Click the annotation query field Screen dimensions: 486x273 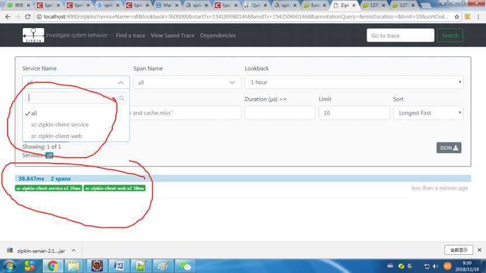(x=185, y=113)
